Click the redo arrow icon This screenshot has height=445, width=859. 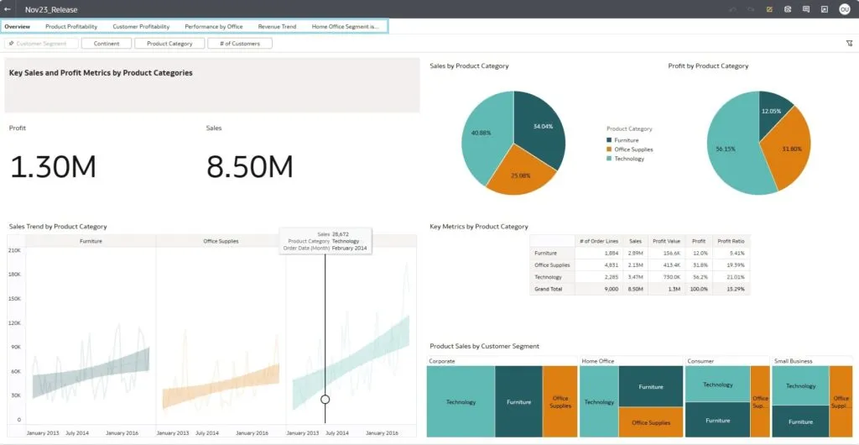tap(750, 9)
